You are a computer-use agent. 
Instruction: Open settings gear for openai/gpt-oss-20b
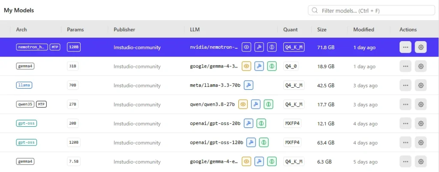[x=421, y=123]
